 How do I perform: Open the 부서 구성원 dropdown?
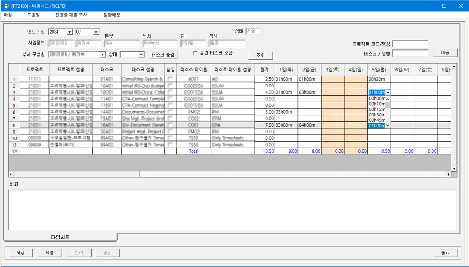[102, 54]
